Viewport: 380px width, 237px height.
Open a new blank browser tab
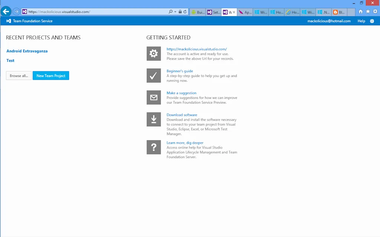351,12
